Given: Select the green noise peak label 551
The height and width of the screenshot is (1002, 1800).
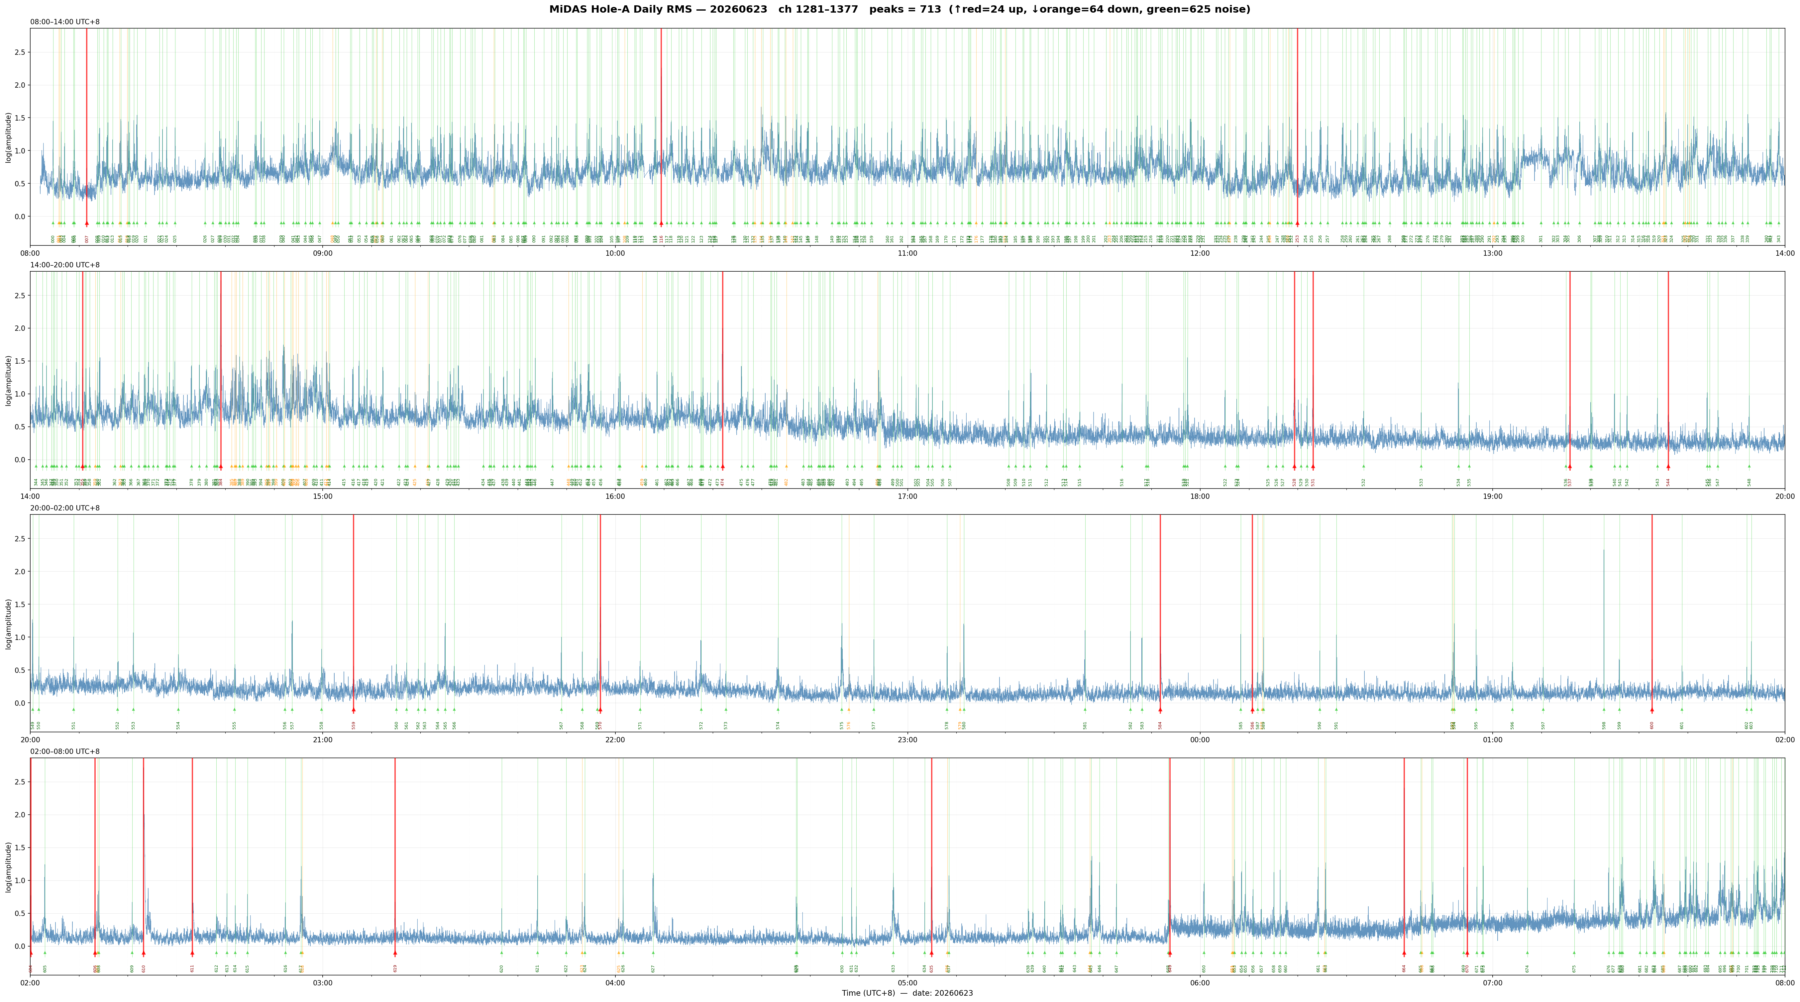Looking at the screenshot, I should pyautogui.click(x=73, y=725).
